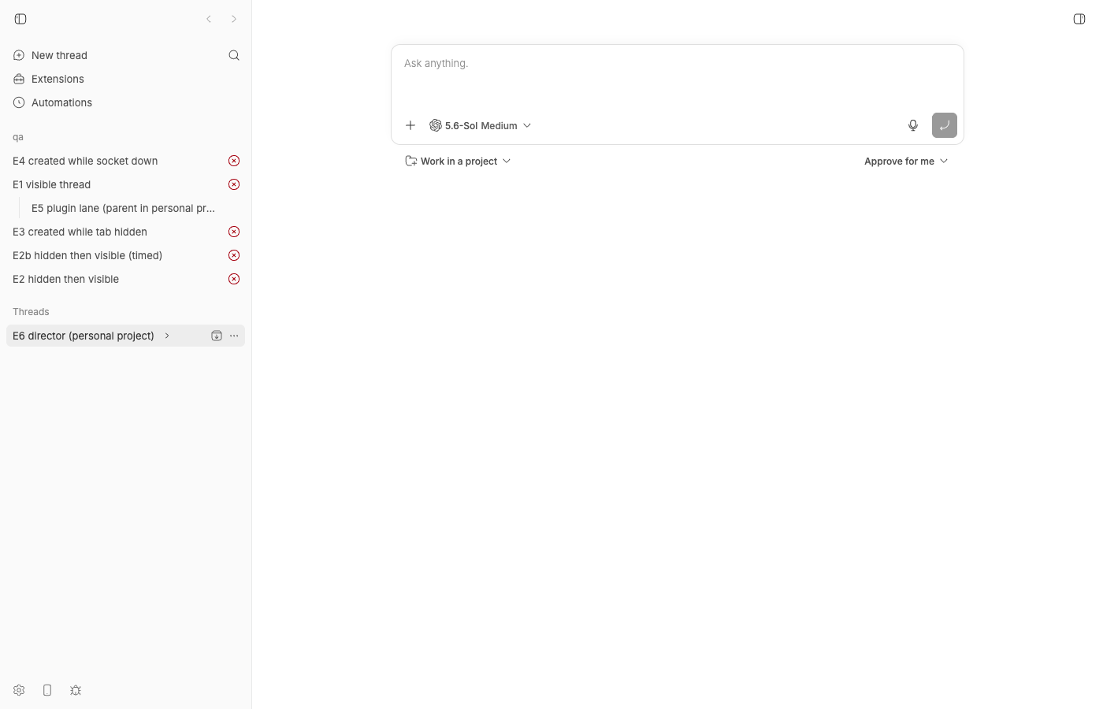
Task: Toggle the left sidebar panel icon
Action: point(20,19)
